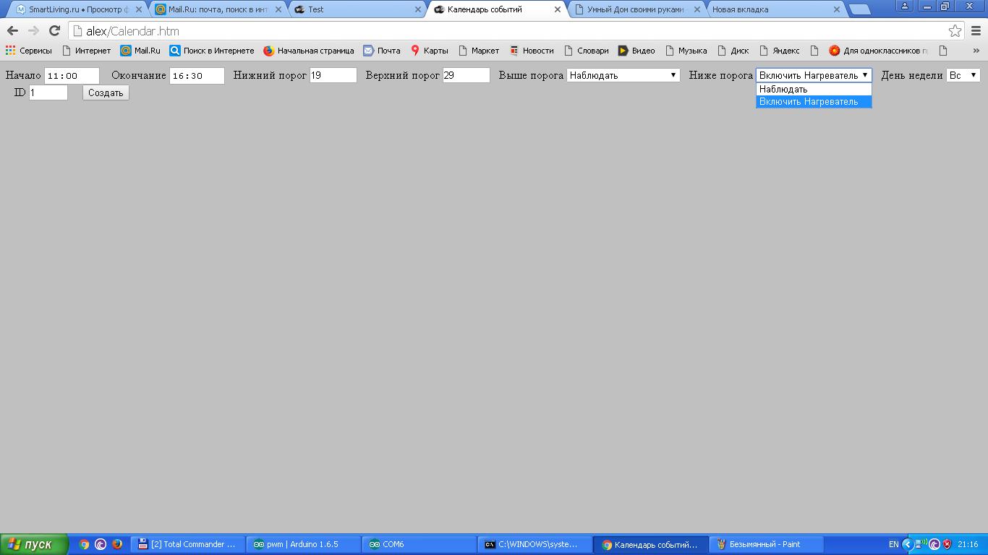Choose highlighted Включить Нагреватель list option
This screenshot has height=555, width=988.
tap(814, 102)
